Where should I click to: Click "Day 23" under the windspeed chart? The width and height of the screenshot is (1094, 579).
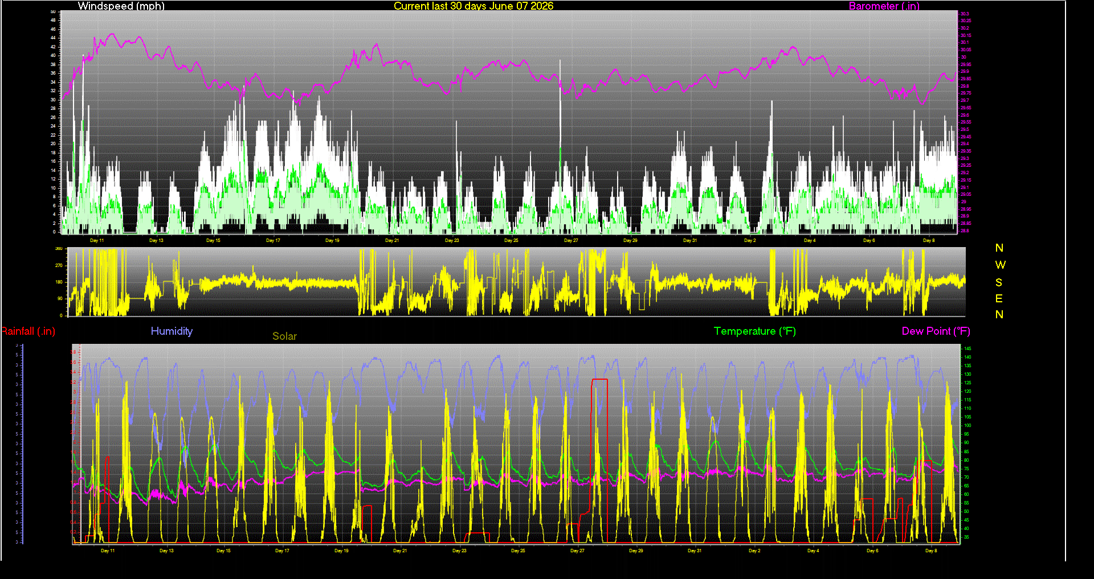452,241
